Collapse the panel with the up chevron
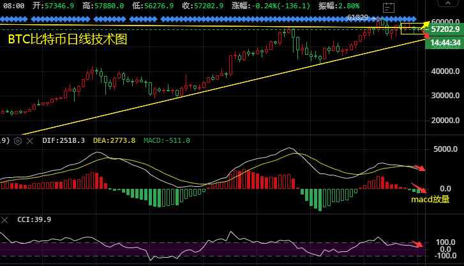Screen dimensions: 464x266 pyautogui.click(x=447, y=3)
